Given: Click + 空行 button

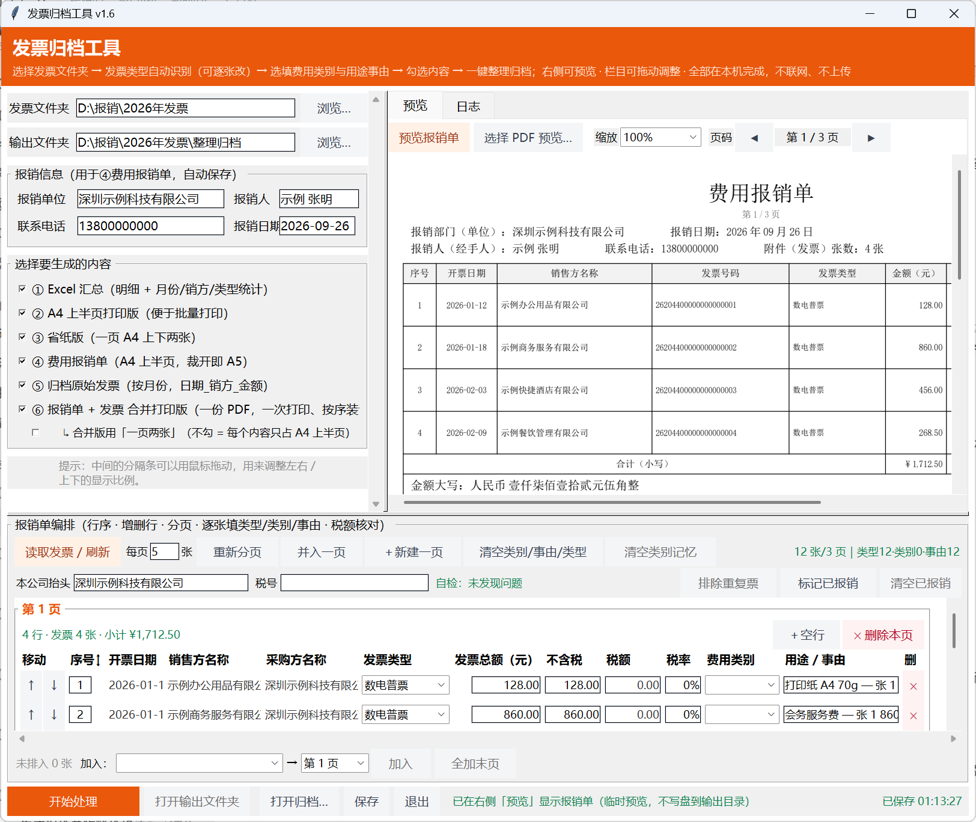Looking at the screenshot, I should [x=807, y=635].
